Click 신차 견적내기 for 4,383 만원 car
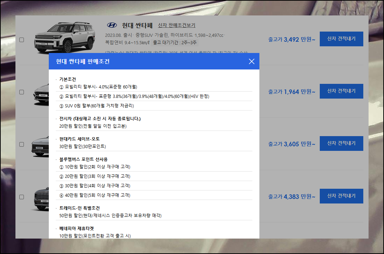Viewport: 384px width, 254px height. (x=342, y=196)
